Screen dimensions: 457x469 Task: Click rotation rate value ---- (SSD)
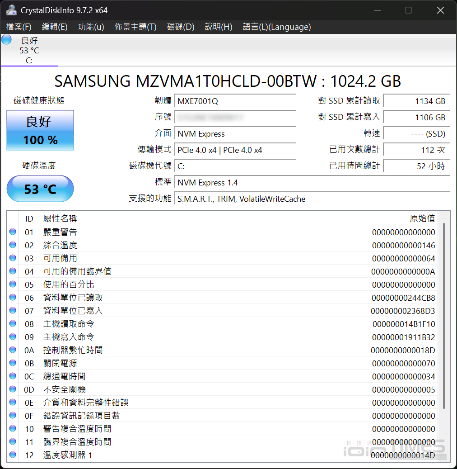tap(417, 134)
